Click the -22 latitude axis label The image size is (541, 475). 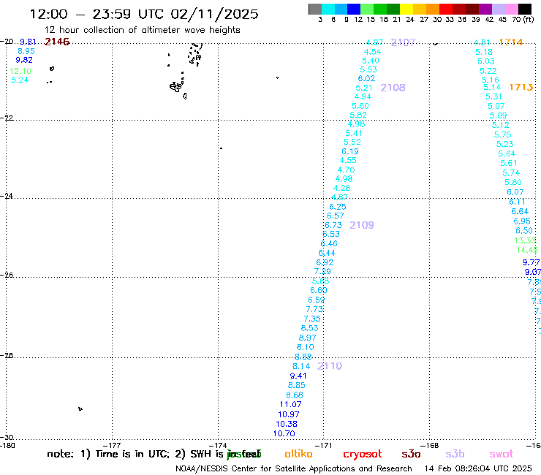[x=7, y=118]
